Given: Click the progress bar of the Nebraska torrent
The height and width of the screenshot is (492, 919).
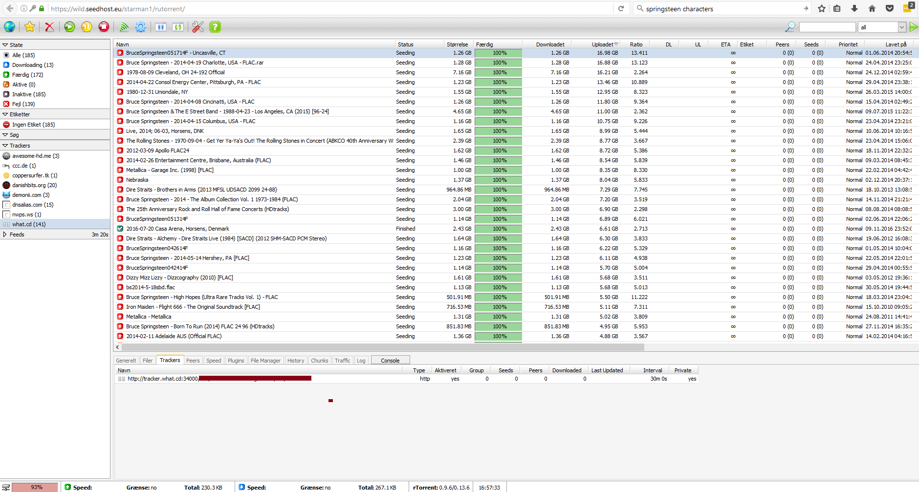Looking at the screenshot, I should tap(498, 180).
